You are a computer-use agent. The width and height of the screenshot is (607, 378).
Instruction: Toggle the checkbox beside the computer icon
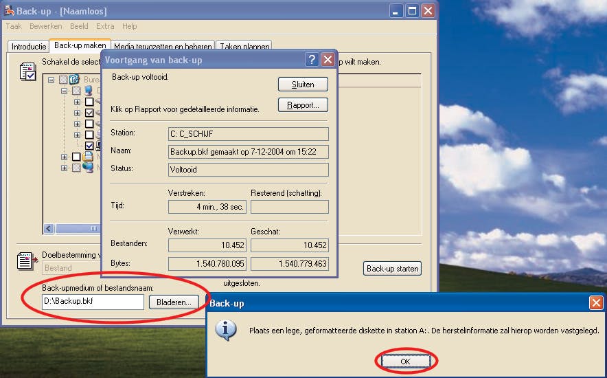click(77, 91)
